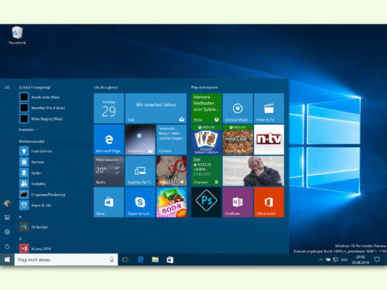
Task: Click the Play and explore group header
Action: 204,87
